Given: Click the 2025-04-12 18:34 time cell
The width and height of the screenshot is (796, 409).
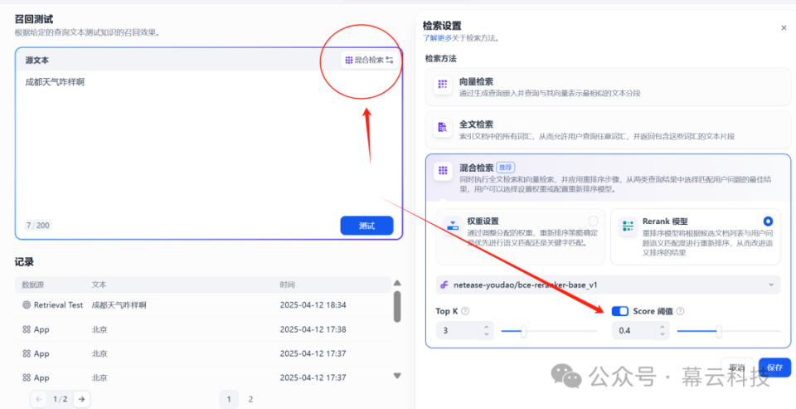Looking at the screenshot, I should click(313, 304).
